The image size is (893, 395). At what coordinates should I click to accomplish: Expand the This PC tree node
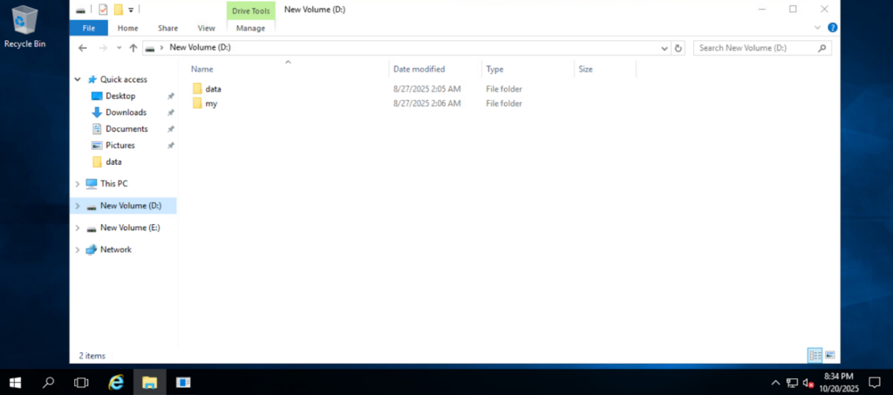coord(78,184)
